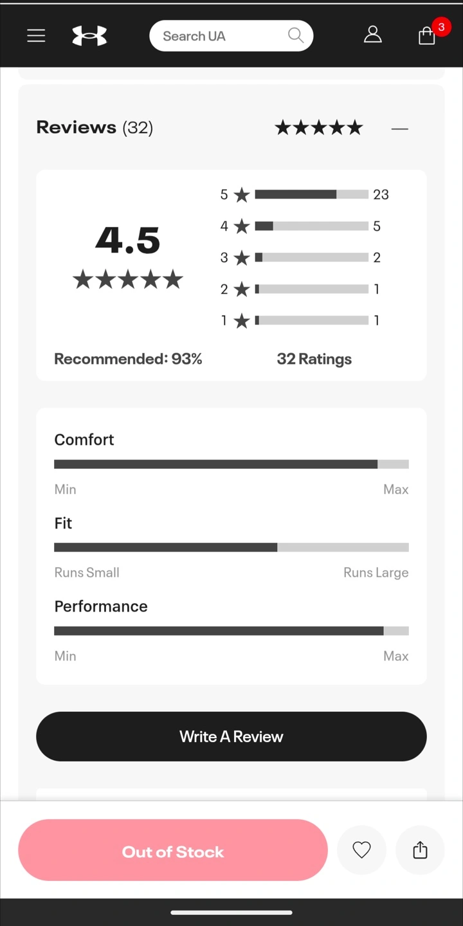Screen dimensions: 463x926
Task: Tap the Under Armour logo
Action: [x=89, y=36]
